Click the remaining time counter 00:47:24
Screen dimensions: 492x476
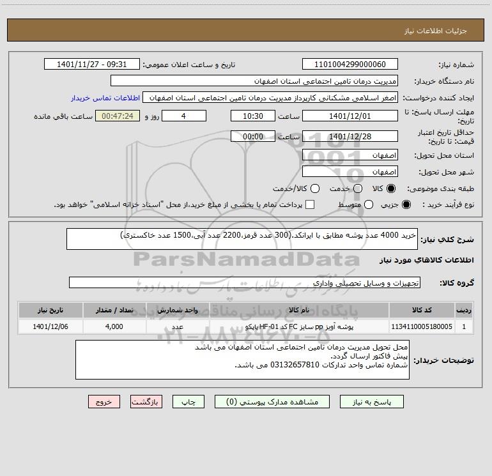click(118, 116)
